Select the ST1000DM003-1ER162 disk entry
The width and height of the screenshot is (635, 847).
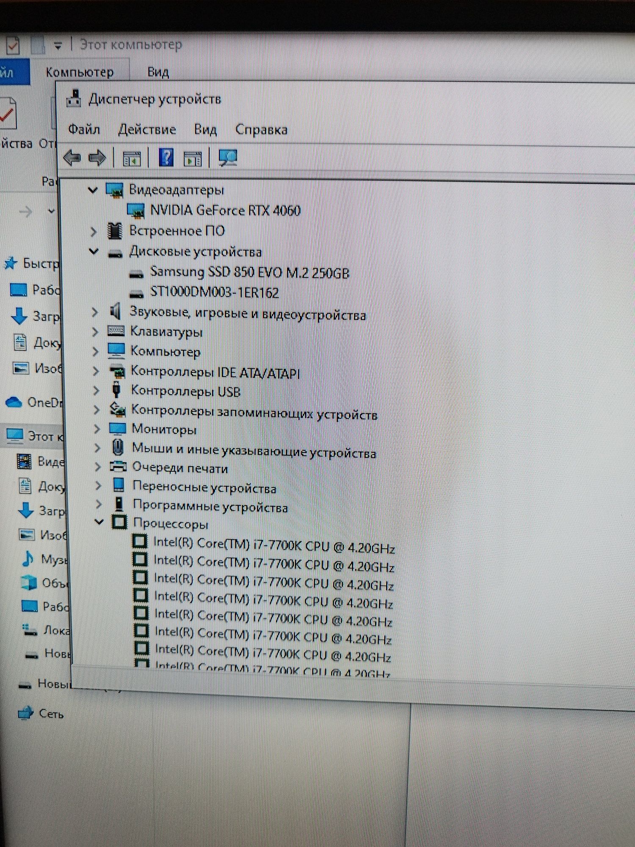point(214,292)
